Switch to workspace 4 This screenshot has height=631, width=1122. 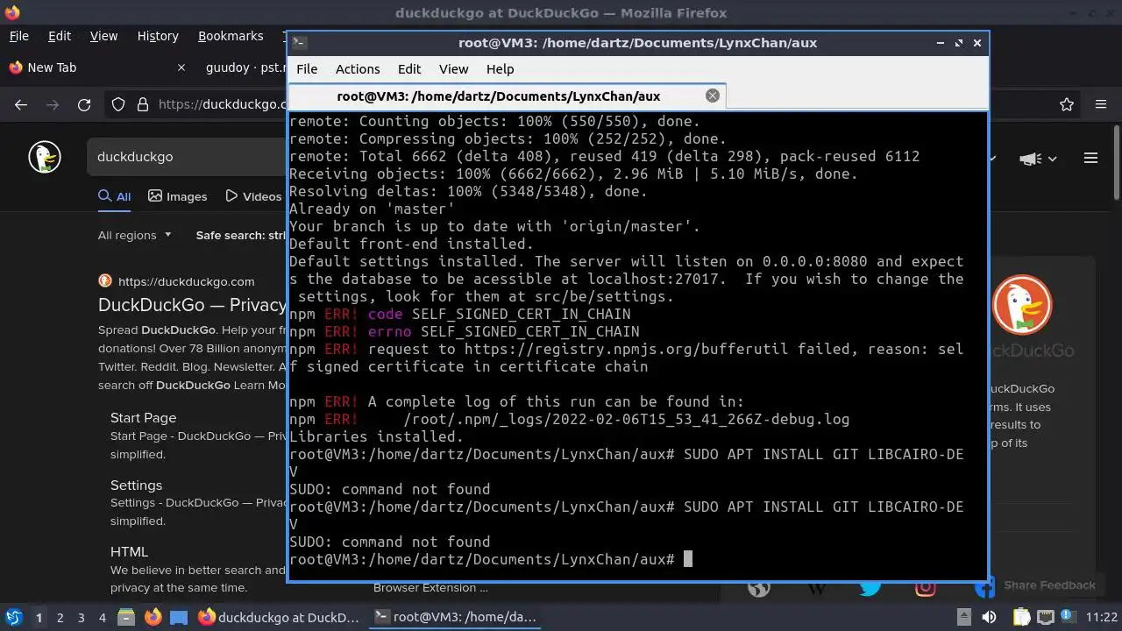103,617
